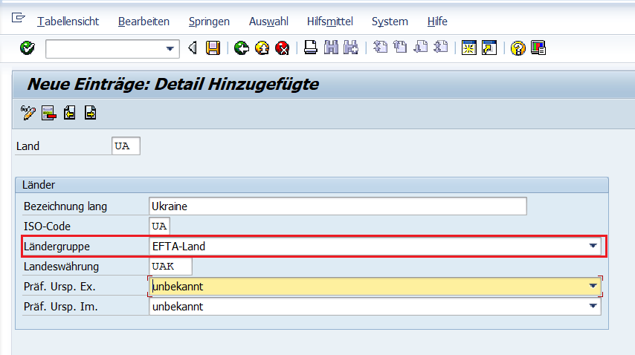Open Help via yellow question mark icon
Image resolution: width=635 pixels, height=355 pixels.
[x=518, y=48]
